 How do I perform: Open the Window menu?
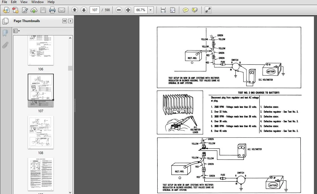(x=38, y=2)
